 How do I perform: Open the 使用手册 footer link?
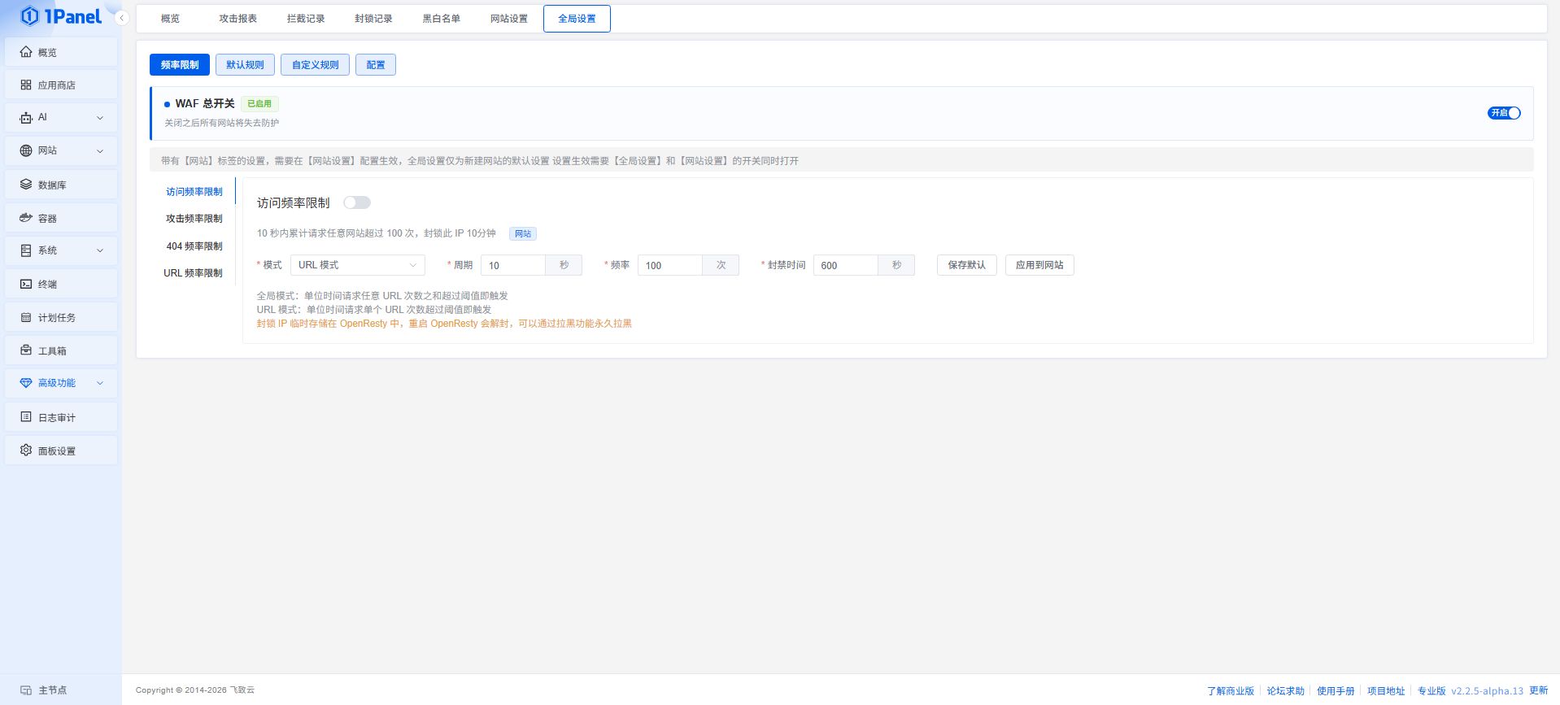pyautogui.click(x=1336, y=690)
